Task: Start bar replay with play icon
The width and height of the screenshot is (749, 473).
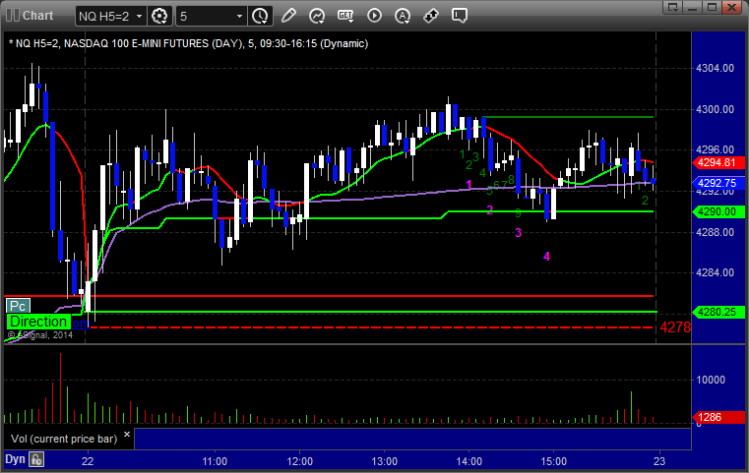Action: [x=374, y=16]
